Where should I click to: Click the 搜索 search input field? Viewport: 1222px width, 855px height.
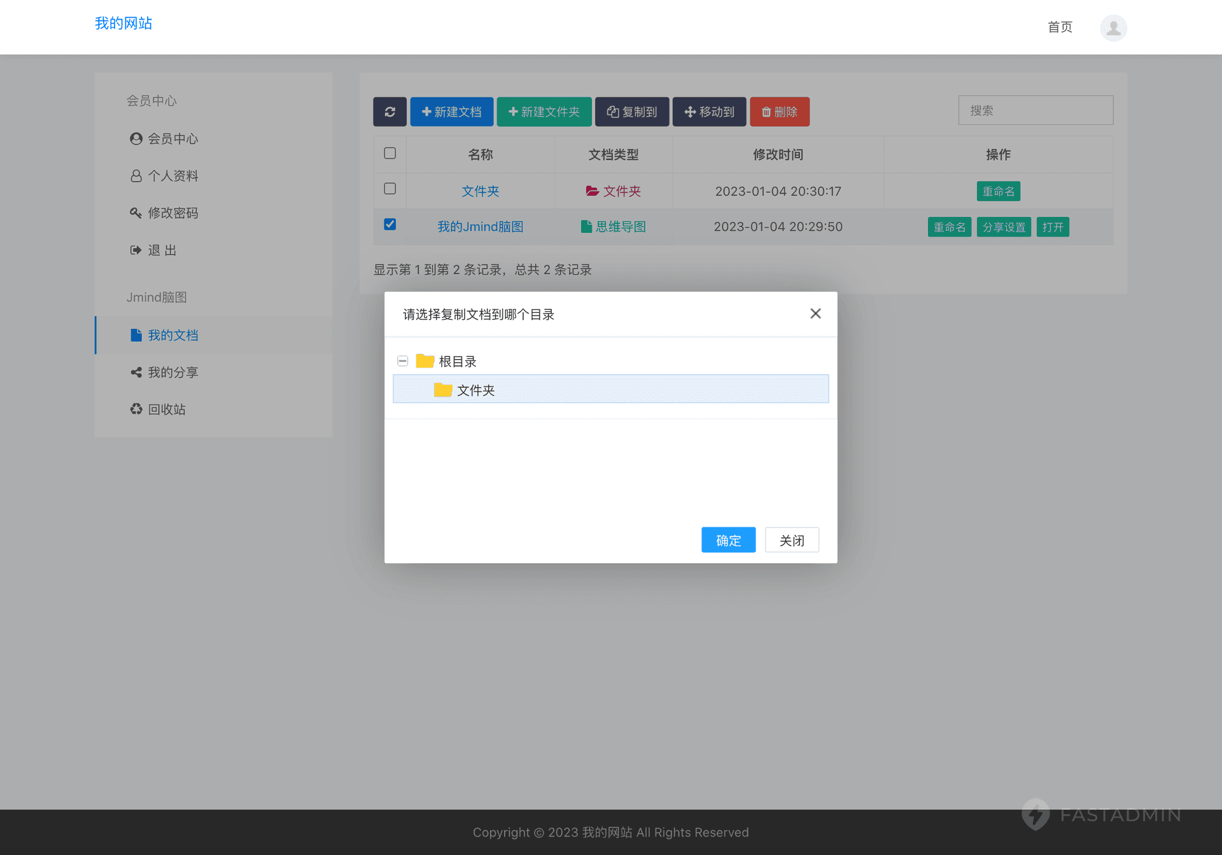tap(1035, 111)
